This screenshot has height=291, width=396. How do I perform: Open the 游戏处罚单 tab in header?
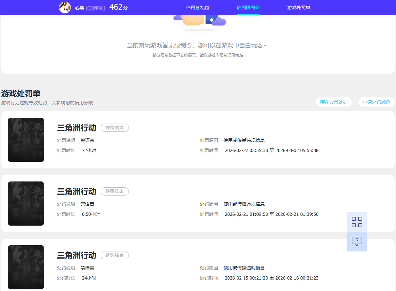(x=299, y=8)
